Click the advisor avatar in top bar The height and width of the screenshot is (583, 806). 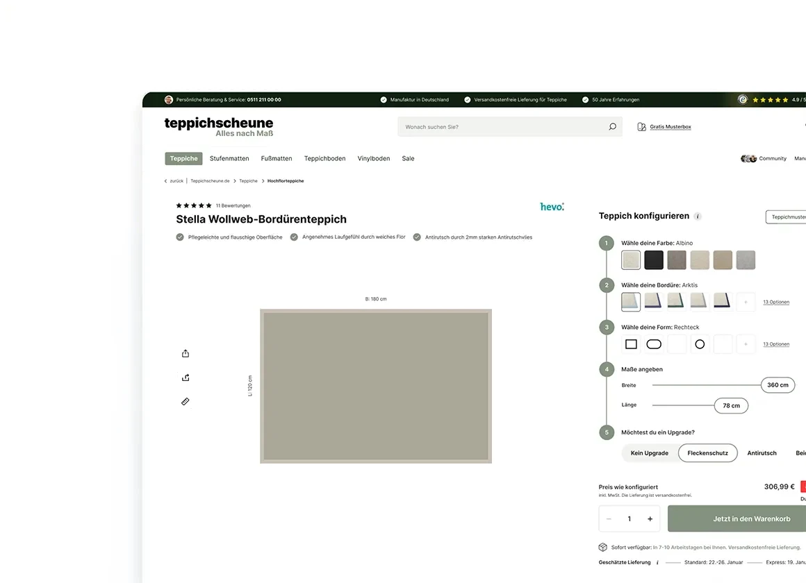point(169,100)
